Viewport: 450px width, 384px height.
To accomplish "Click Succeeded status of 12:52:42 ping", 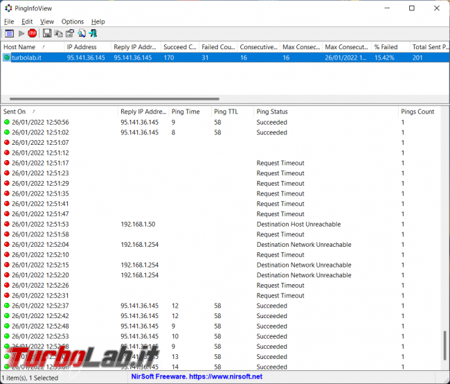I will pos(271,316).
